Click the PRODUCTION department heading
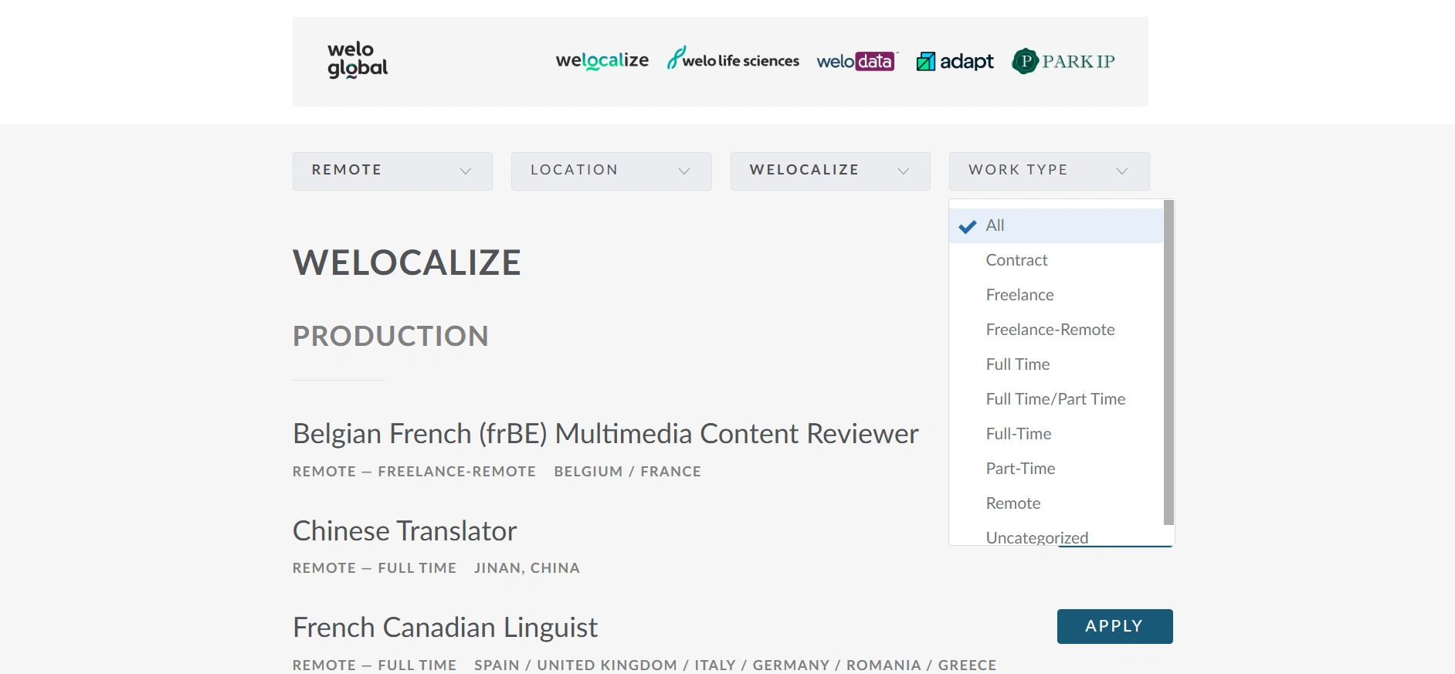The height and width of the screenshot is (674, 1455). click(x=391, y=336)
